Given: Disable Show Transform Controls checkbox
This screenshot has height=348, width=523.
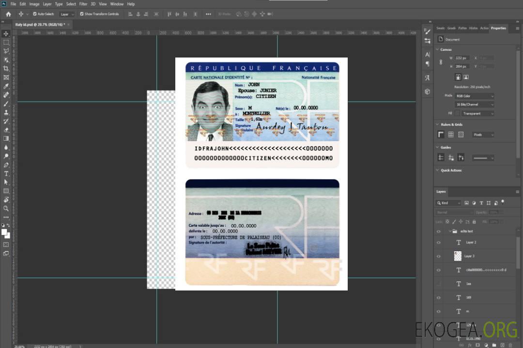Looking at the screenshot, I should coord(82,14).
